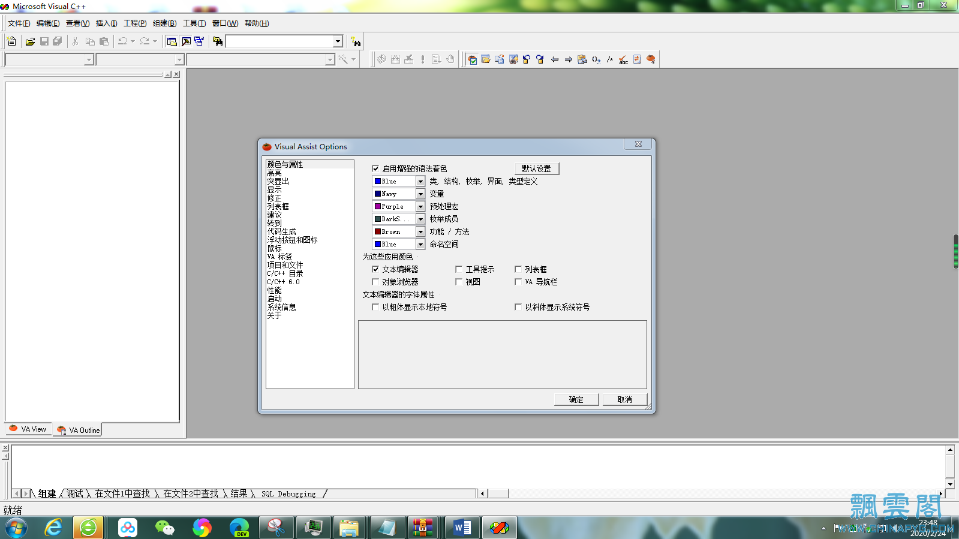Click Visual Assist Open File in Workspace icon
The image size is (959, 539).
pos(486,59)
